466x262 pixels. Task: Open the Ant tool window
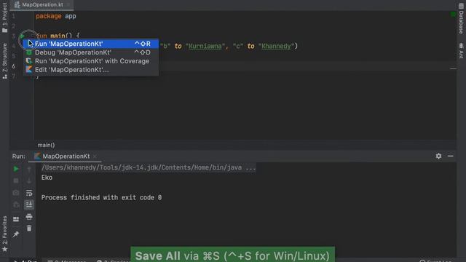tap(461, 50)
